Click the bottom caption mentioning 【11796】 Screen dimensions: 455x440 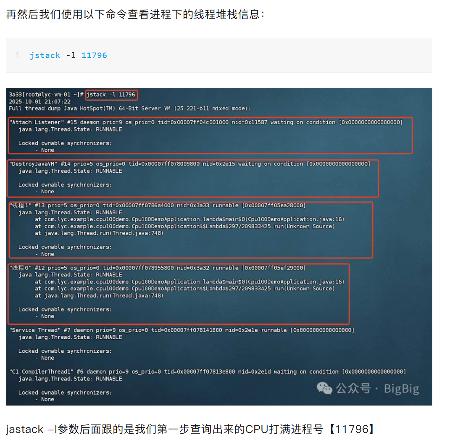click(191, 429)
